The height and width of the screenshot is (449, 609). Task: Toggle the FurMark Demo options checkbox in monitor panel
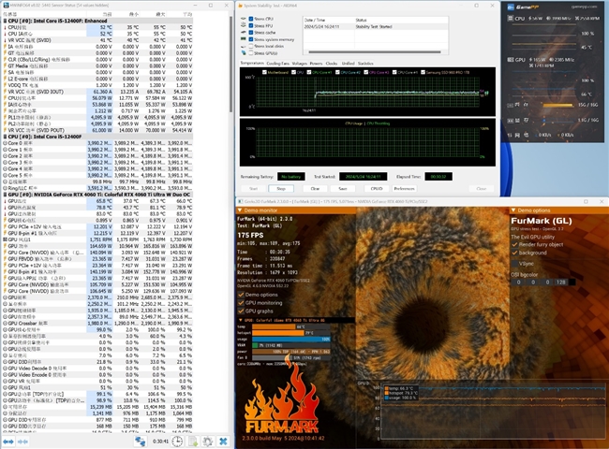pos(241,295)
